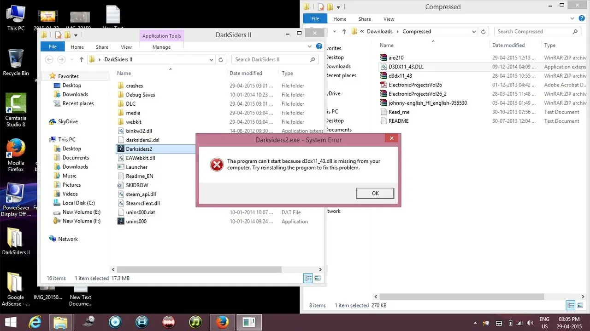Expand the ribbon in Compressed window

coord(573,19)
